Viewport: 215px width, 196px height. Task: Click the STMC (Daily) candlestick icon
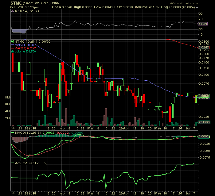(12, 41)
